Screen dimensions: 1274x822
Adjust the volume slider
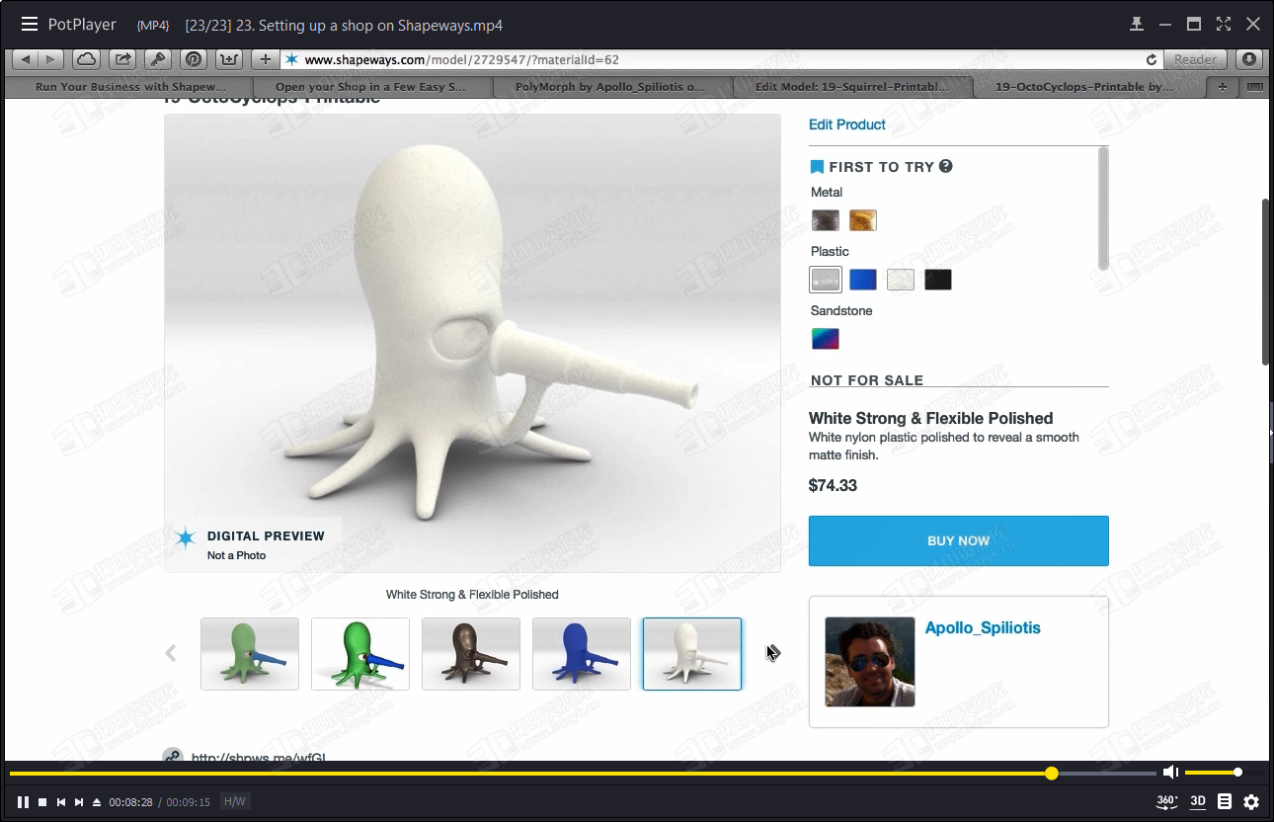click(x=1225, y=773)
